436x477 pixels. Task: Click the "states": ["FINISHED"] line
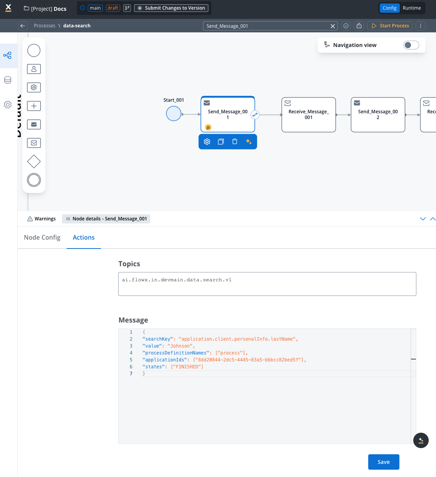tap(173, 367)
